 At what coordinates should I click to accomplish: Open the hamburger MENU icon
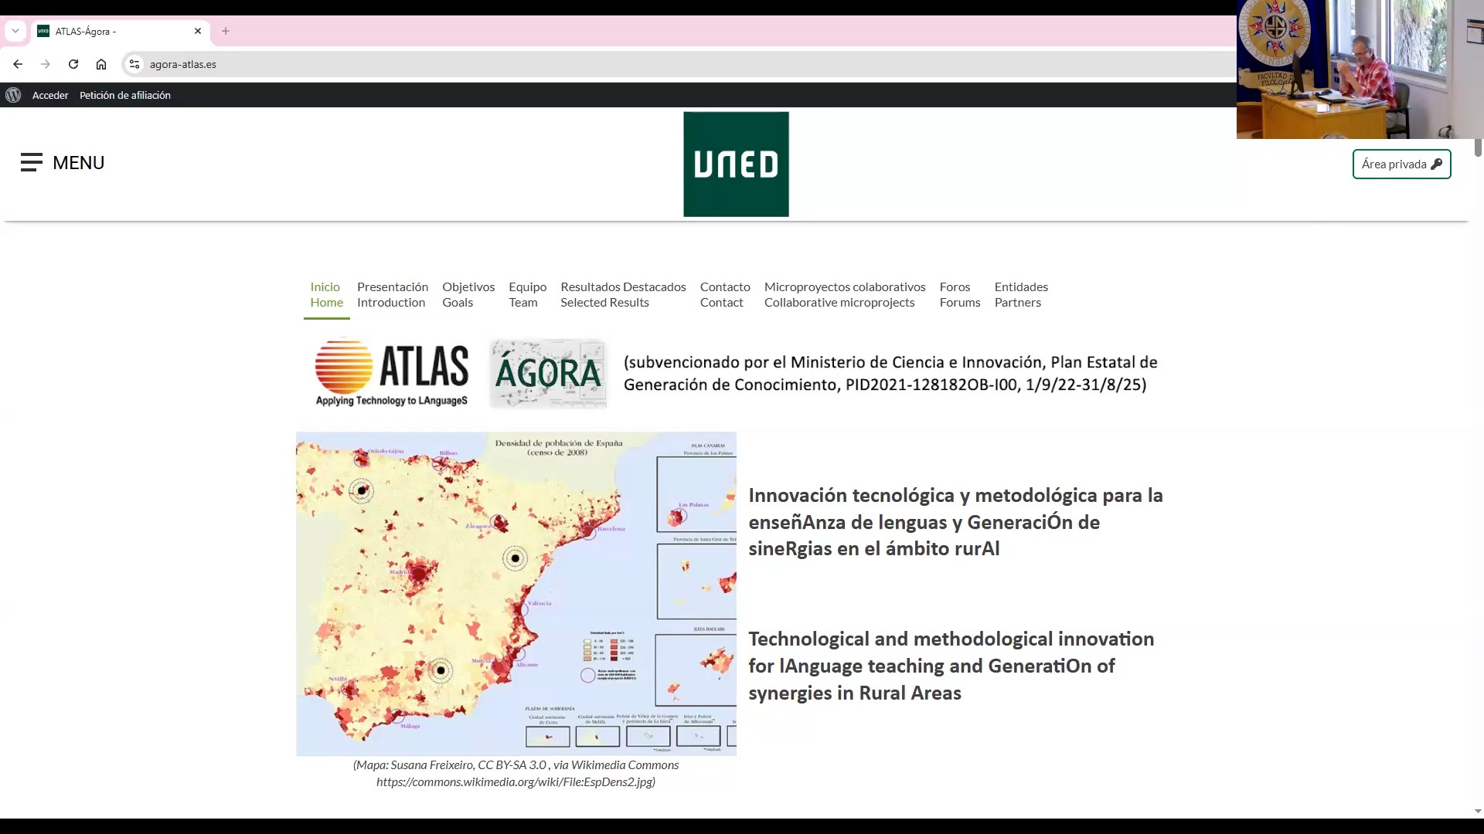32,162
